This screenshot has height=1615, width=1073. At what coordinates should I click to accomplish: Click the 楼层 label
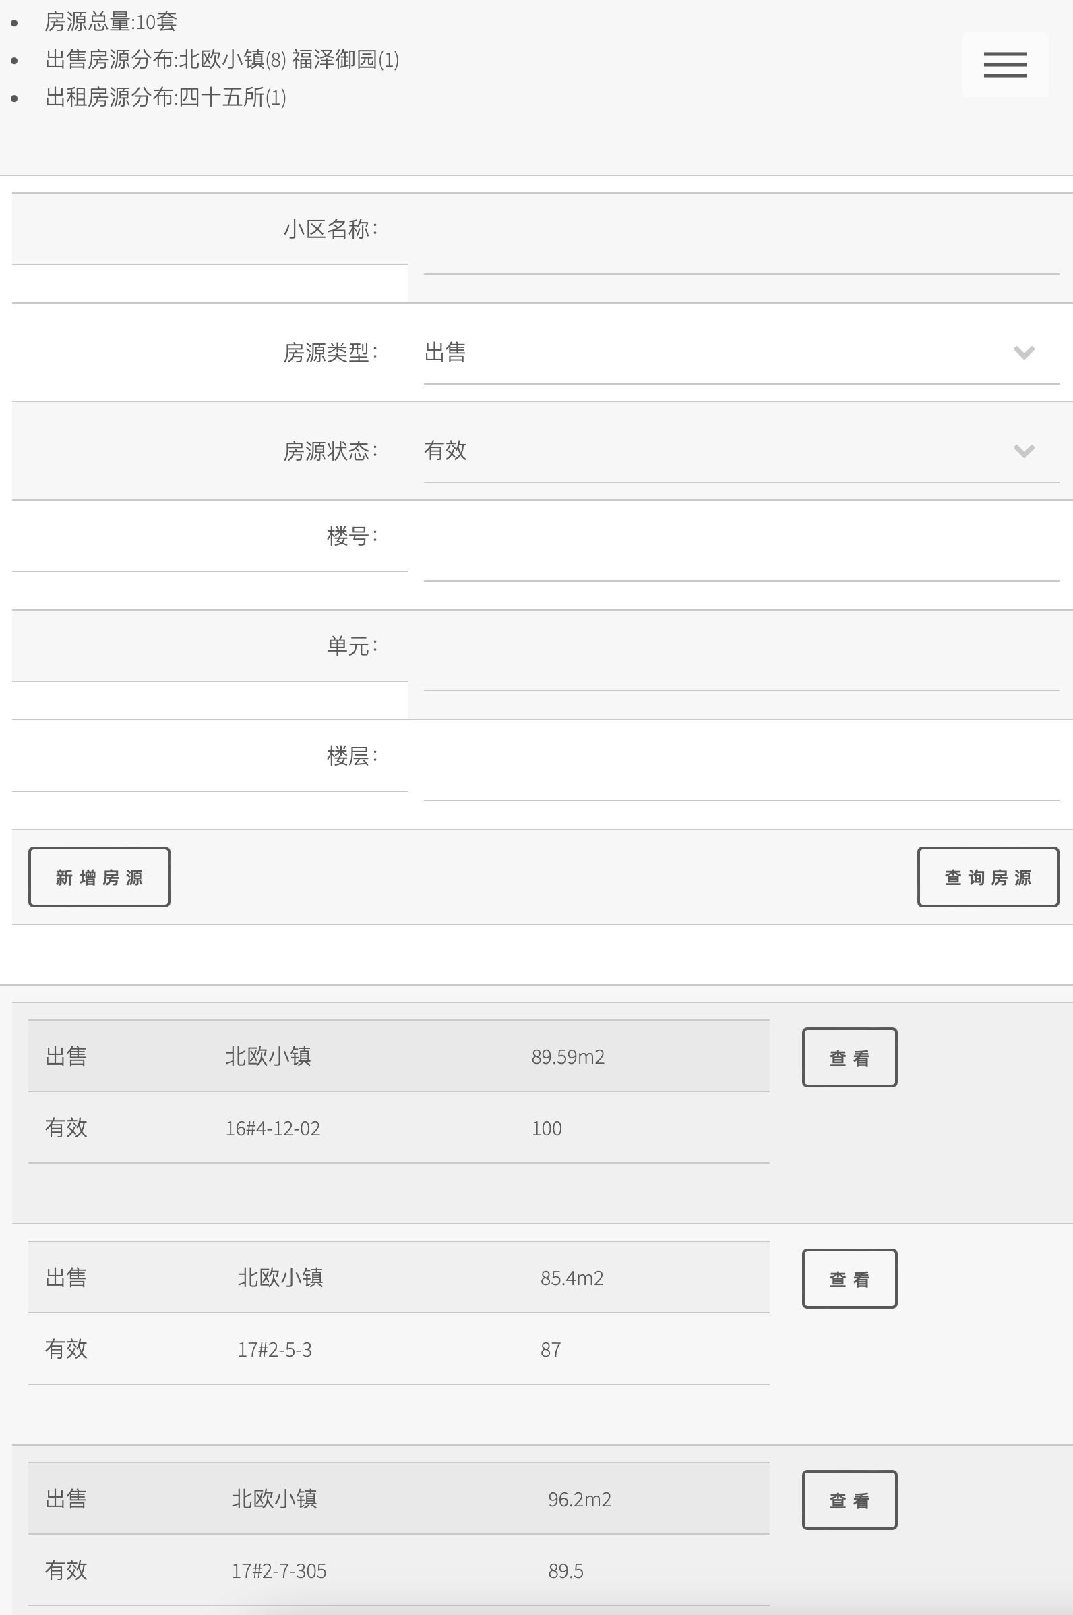[352, 756]
